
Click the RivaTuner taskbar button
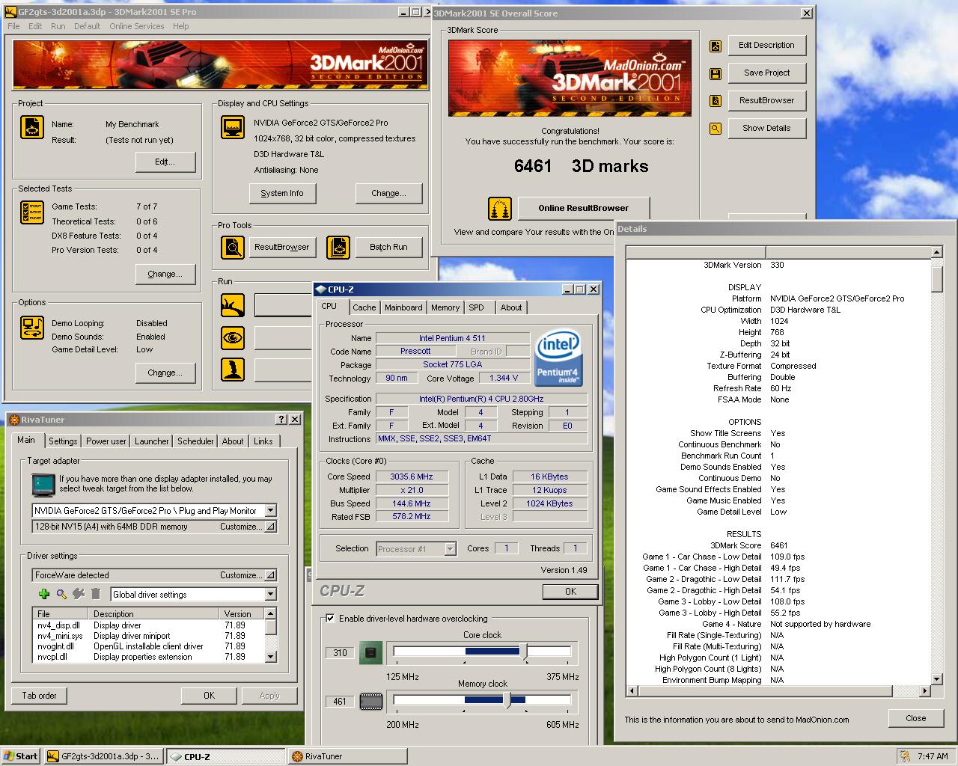[348, 756]
